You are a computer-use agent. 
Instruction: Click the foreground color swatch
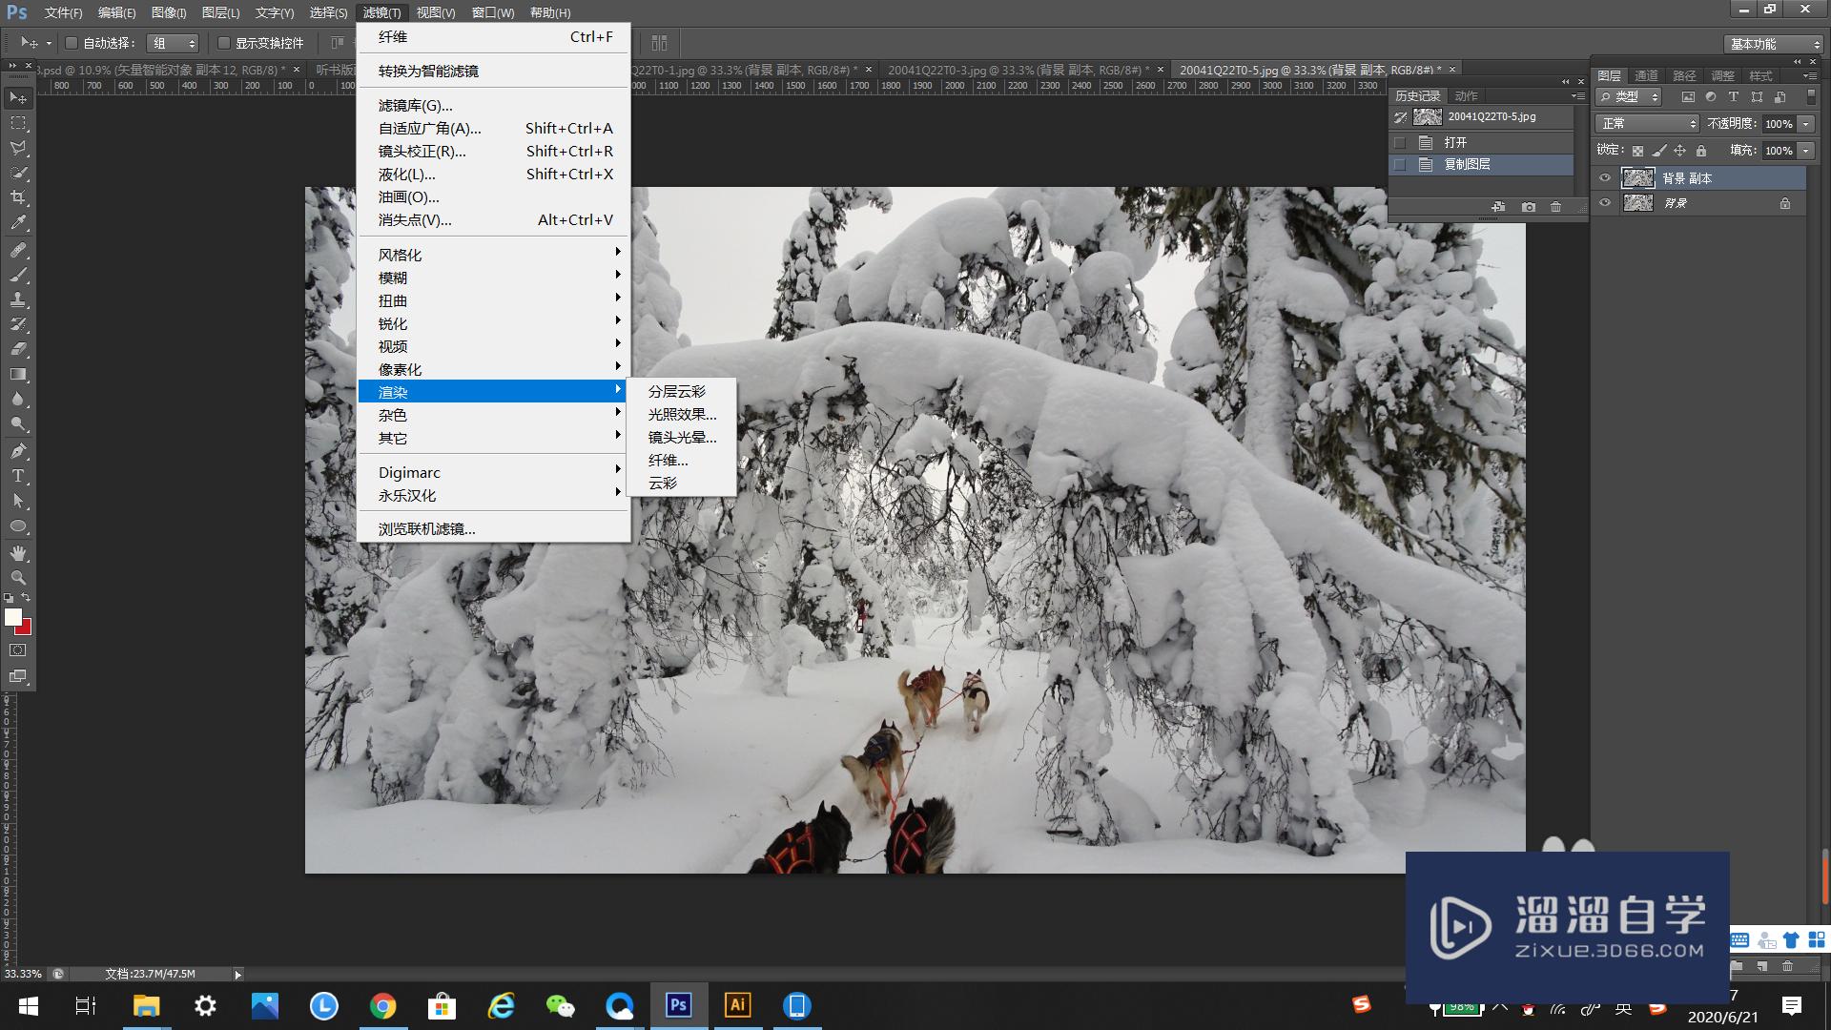(12, 617)
